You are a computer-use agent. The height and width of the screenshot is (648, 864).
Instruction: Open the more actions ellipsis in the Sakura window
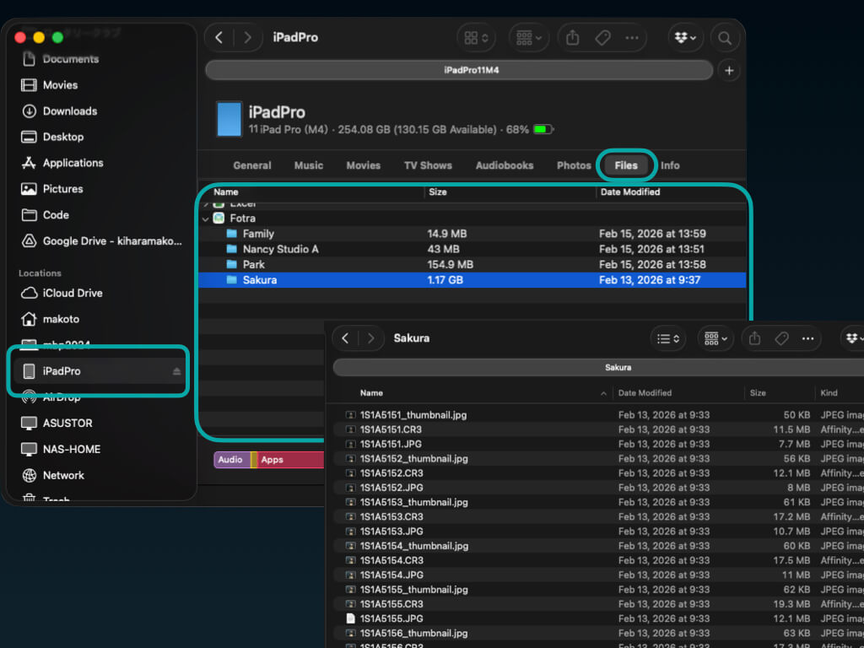[807, 338]
